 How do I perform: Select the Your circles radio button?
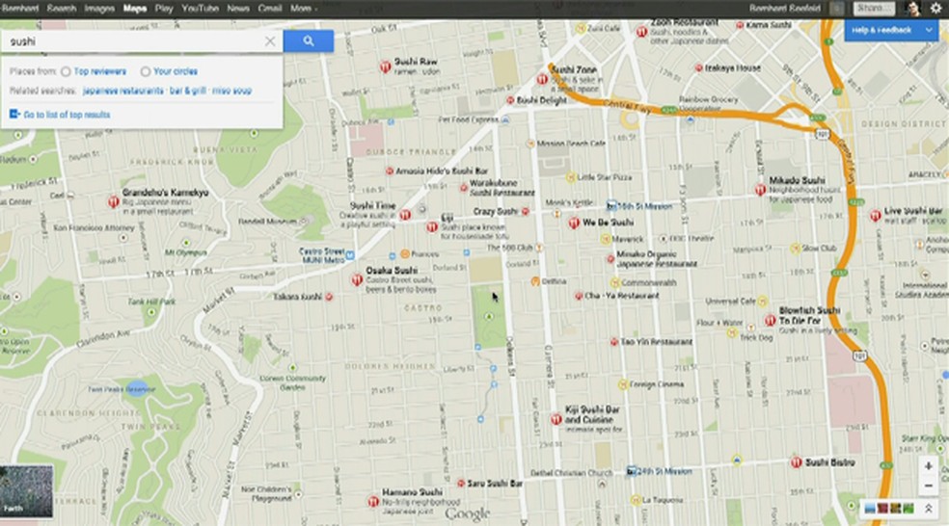click(146, 72)
